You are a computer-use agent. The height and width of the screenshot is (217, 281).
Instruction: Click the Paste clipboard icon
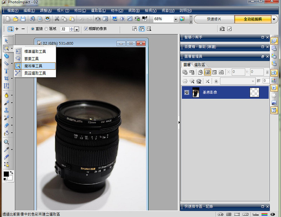pos(72,19)
